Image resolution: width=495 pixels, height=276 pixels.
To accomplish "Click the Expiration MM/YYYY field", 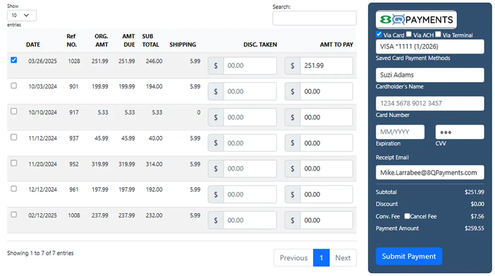I will 400,132.
